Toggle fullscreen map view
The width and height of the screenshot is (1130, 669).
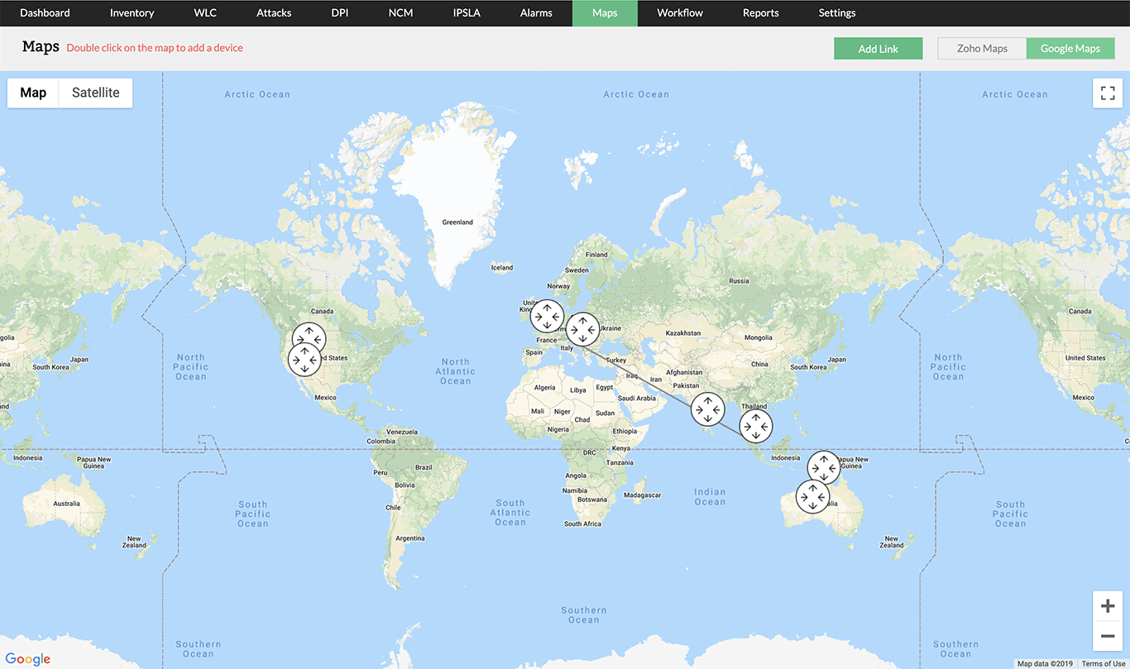[1108, 93]
